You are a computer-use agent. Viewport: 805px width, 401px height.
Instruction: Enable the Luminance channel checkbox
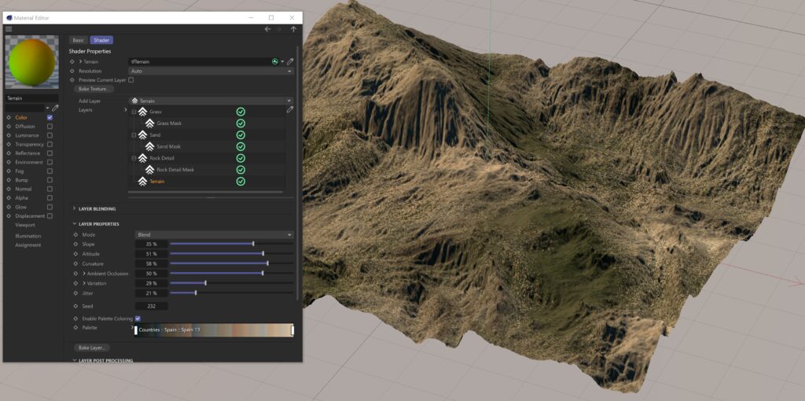coord(50,135)
